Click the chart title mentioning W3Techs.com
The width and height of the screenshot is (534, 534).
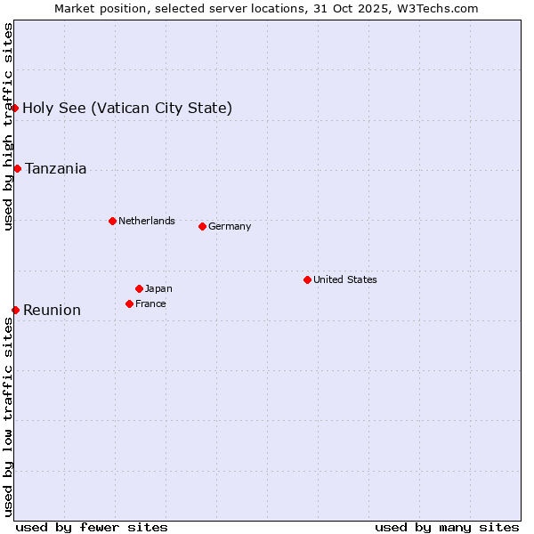coord(266,8)
